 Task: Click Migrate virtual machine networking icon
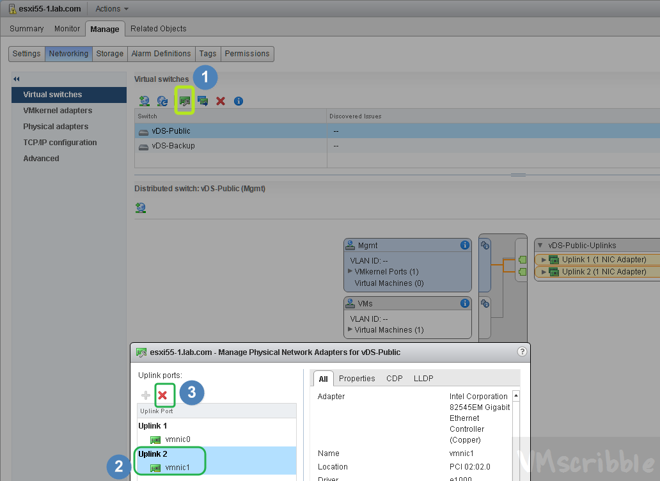(x=203, y=101)
